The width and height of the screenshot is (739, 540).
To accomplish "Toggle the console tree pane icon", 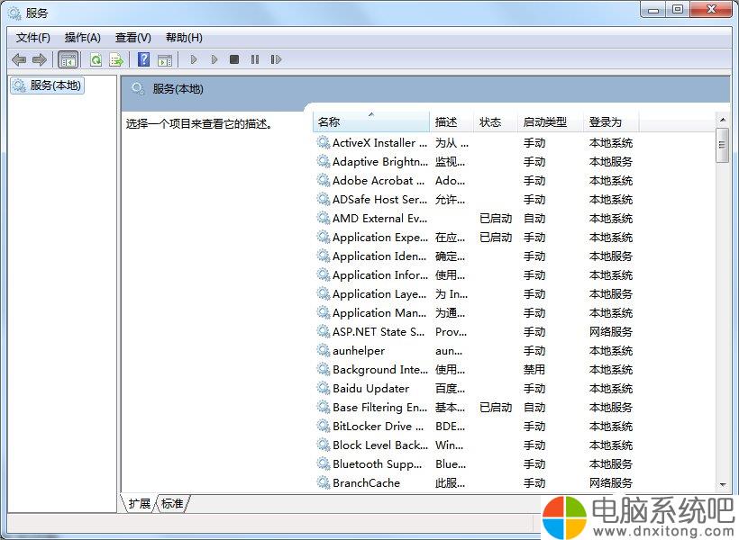I will pyautogui.click(x=68, y=59).
